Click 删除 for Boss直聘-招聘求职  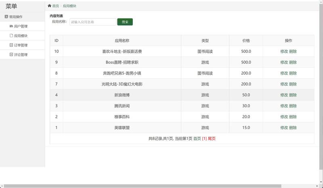[x=293, y=63]
